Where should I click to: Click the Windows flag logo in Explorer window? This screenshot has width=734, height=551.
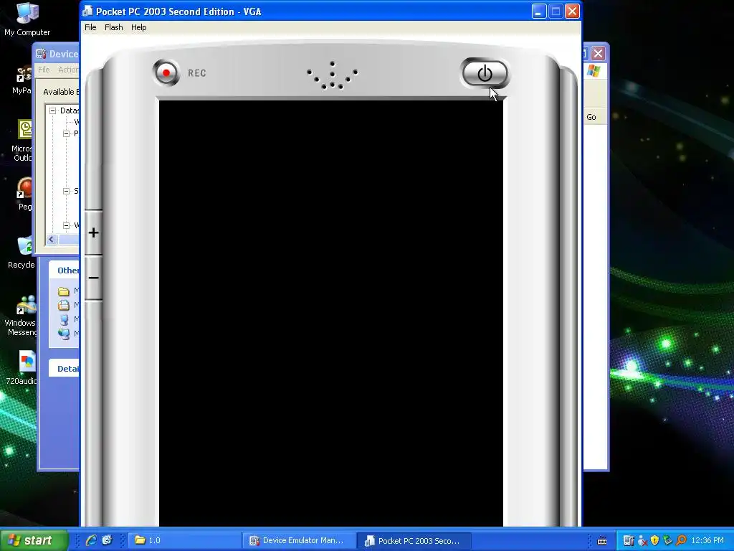pos(594,71)
